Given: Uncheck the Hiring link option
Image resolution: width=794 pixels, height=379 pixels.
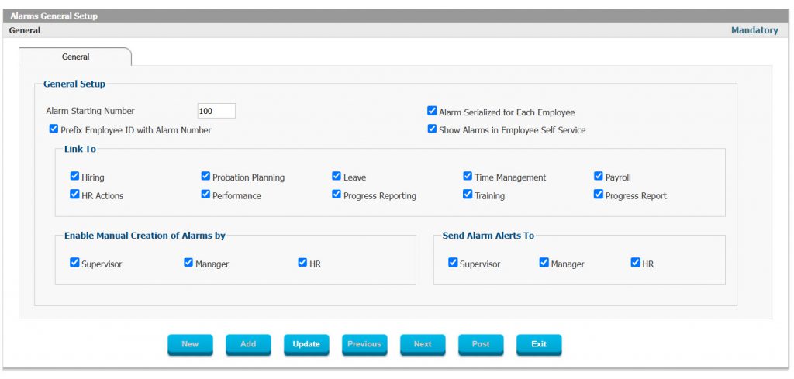Looking at the screenshot, I should click(x=74, y=176).
